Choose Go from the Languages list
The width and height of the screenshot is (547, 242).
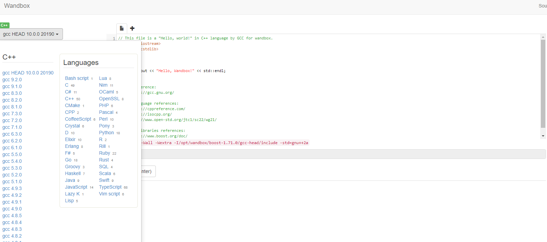tap(68, 160)
